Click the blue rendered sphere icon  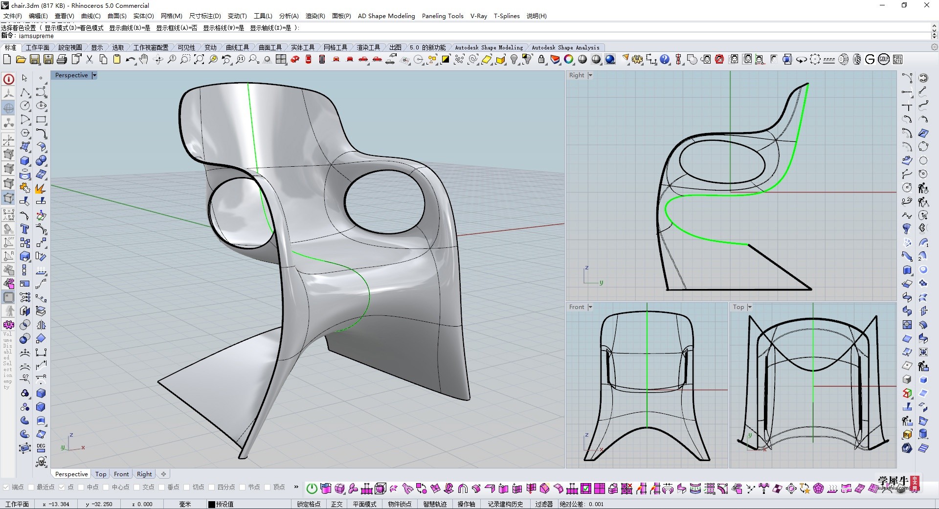point(610,60)
